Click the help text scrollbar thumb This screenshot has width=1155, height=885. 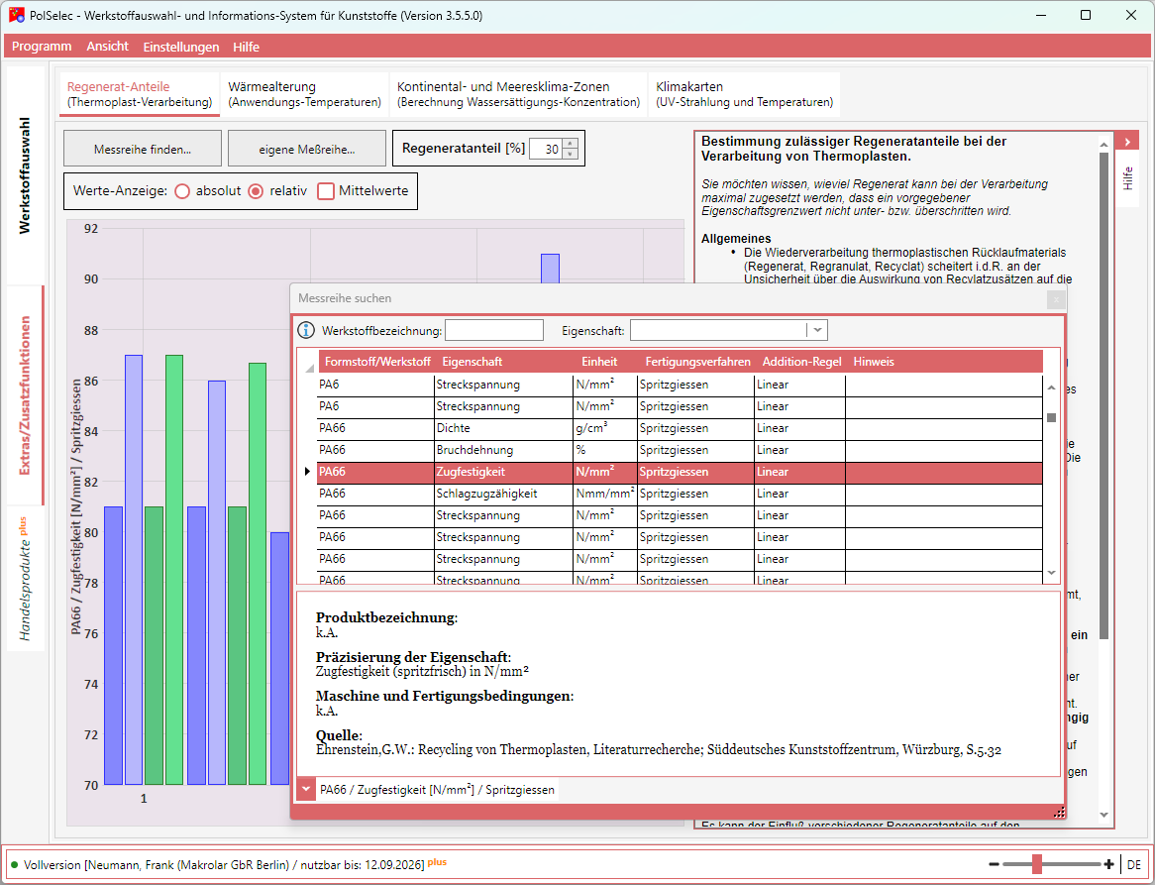tap(1103, 395)
